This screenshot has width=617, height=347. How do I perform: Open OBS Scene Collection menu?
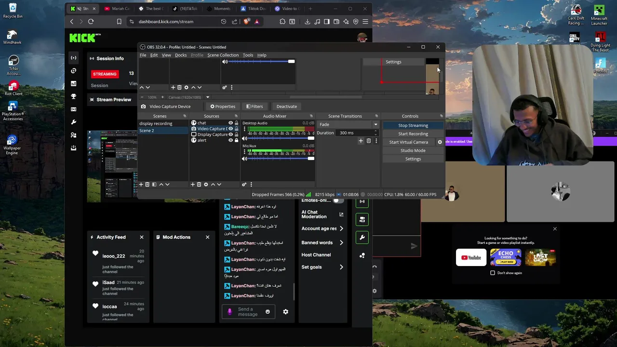223,55
